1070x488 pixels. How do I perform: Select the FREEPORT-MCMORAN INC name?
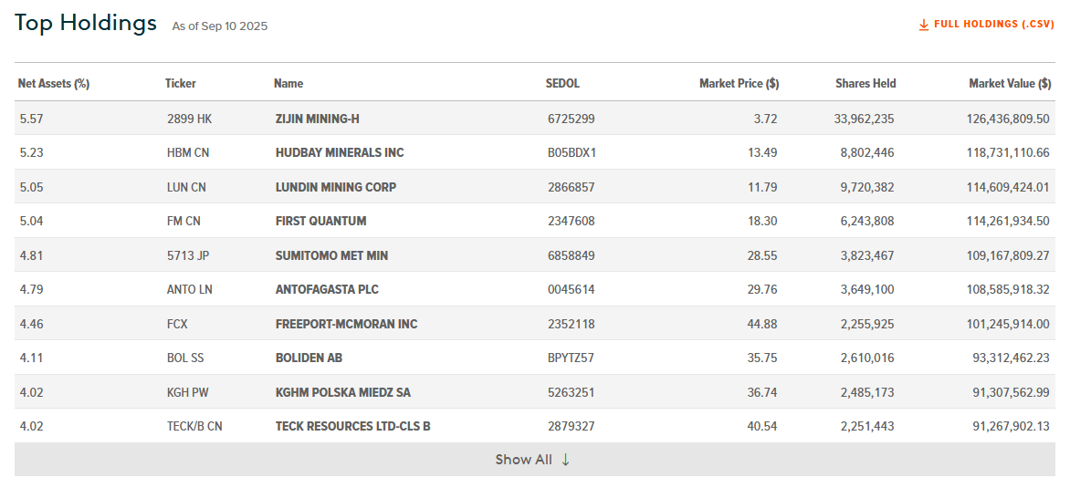(347, 324)
